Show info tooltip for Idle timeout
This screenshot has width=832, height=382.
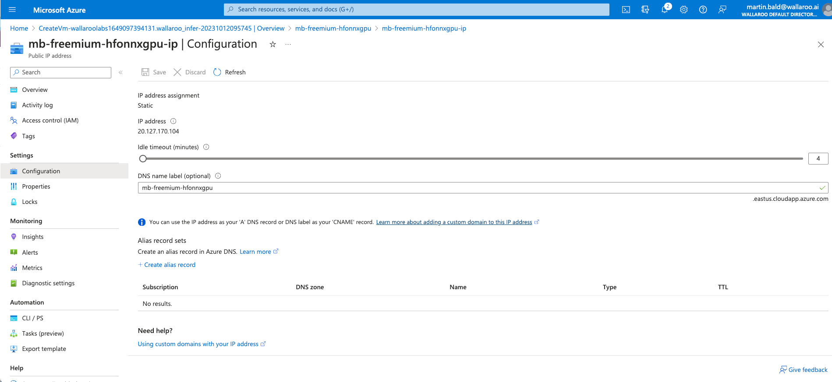click(x=206, y=147)
